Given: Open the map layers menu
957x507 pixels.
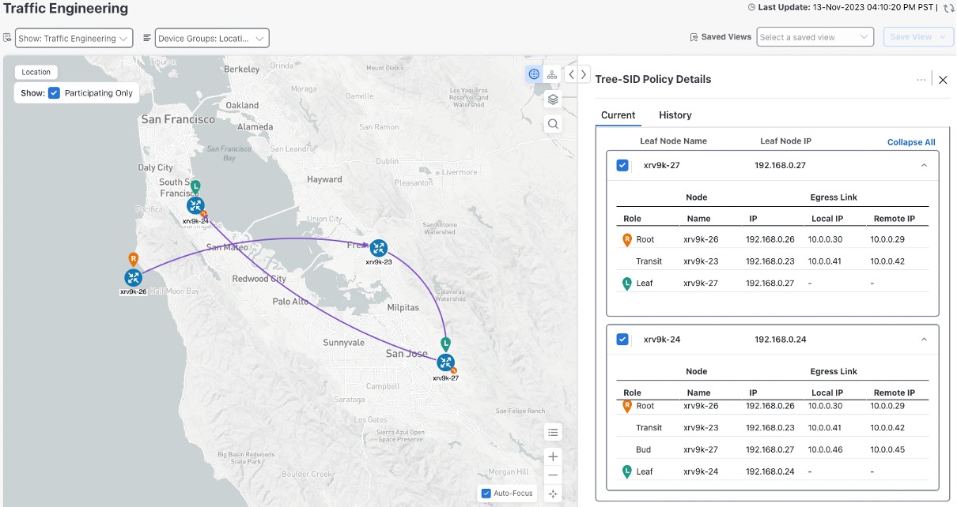Looking at the screenshot, I should 553,100.
